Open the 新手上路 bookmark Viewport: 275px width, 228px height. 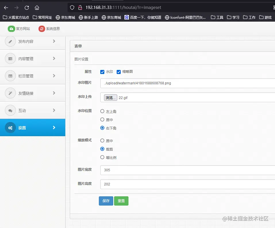pos(88,17)
